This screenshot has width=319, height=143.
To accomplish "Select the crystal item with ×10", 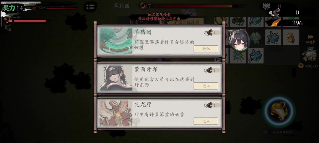I will pyautogui.click(x=273, y=37).
